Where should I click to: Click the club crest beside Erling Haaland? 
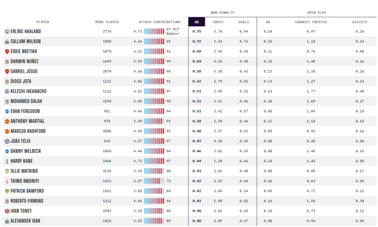[7, 31]
